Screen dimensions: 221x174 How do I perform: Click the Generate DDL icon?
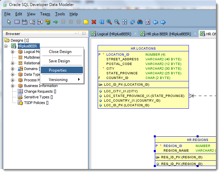coord(147,22)
